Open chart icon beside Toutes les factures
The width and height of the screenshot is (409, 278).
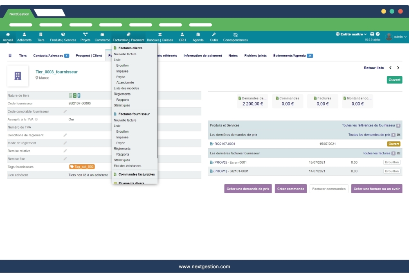tap(399, 153)
